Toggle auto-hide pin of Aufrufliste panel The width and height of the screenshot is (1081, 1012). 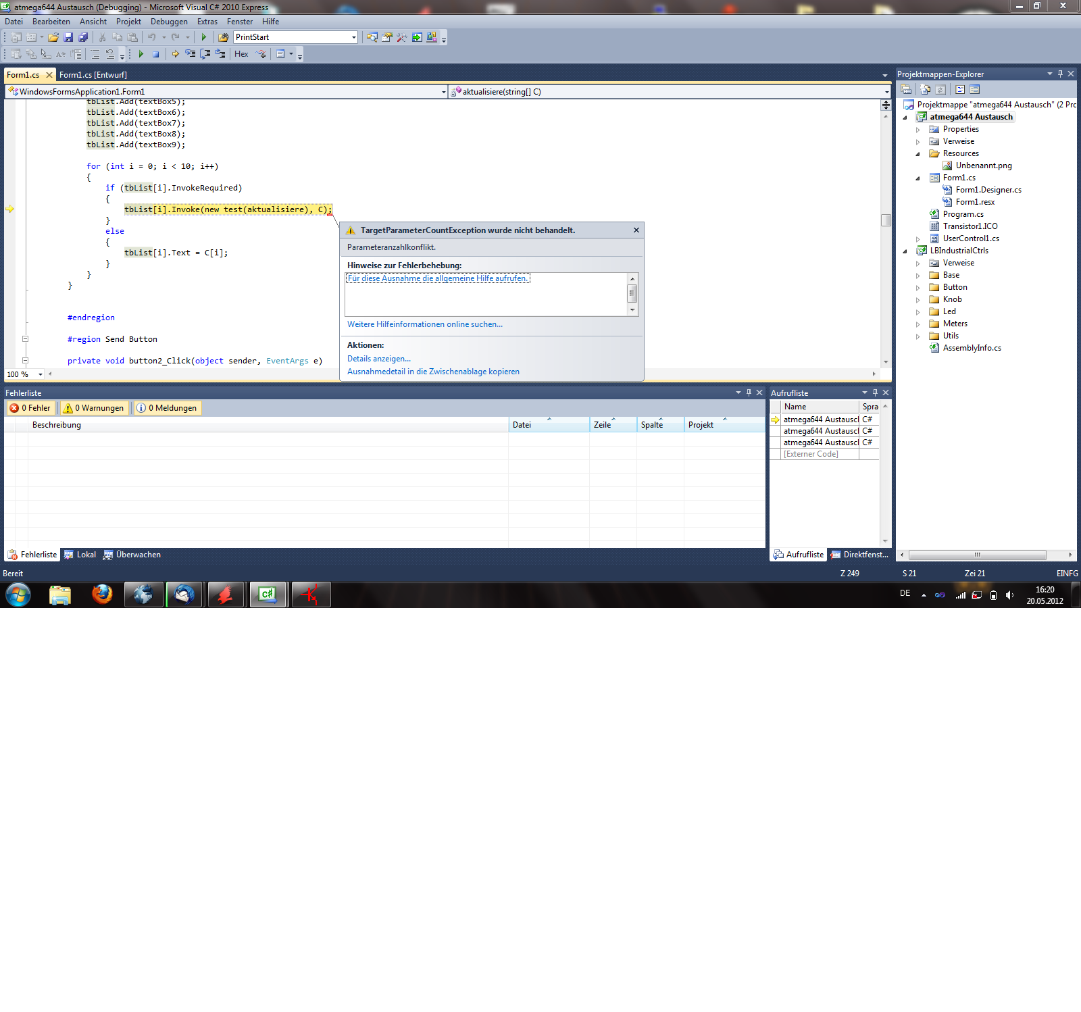coord(875,393)
